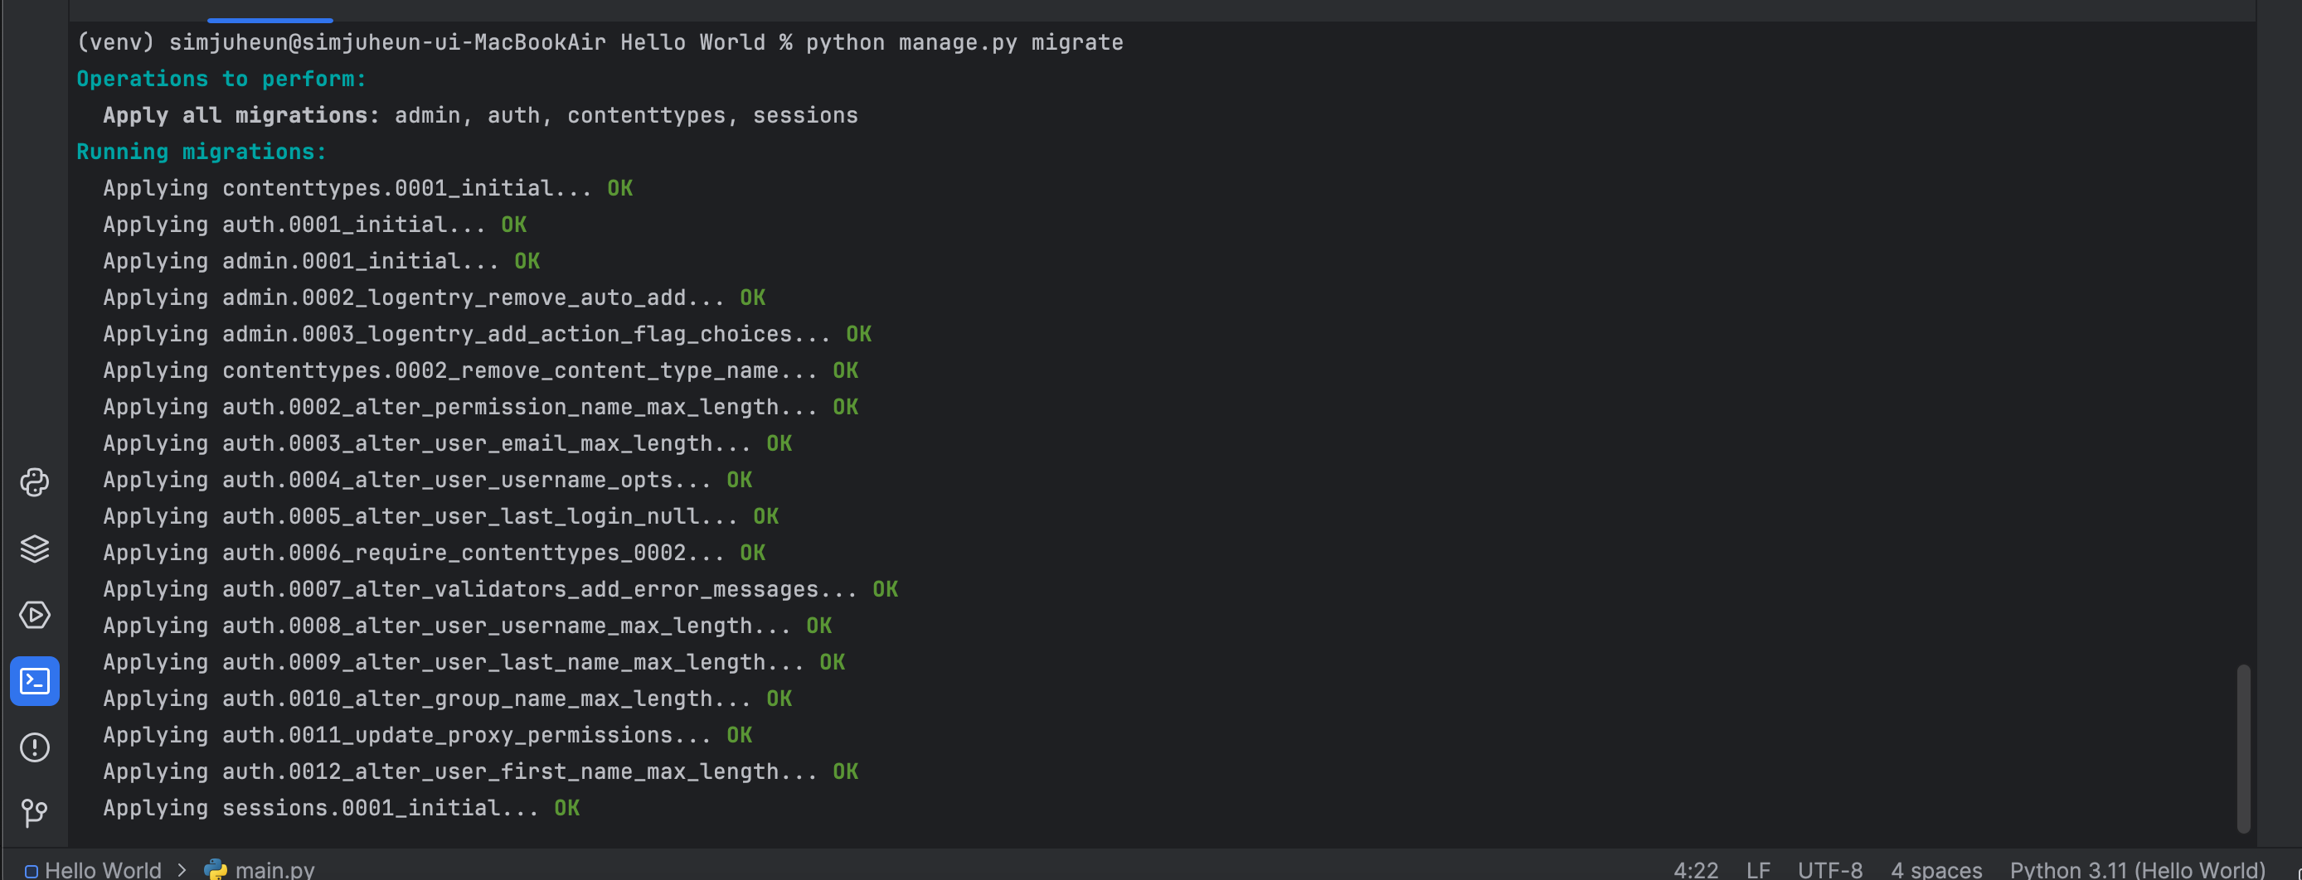
Task: Open the Git version control panel
Action: pos(35,813)
